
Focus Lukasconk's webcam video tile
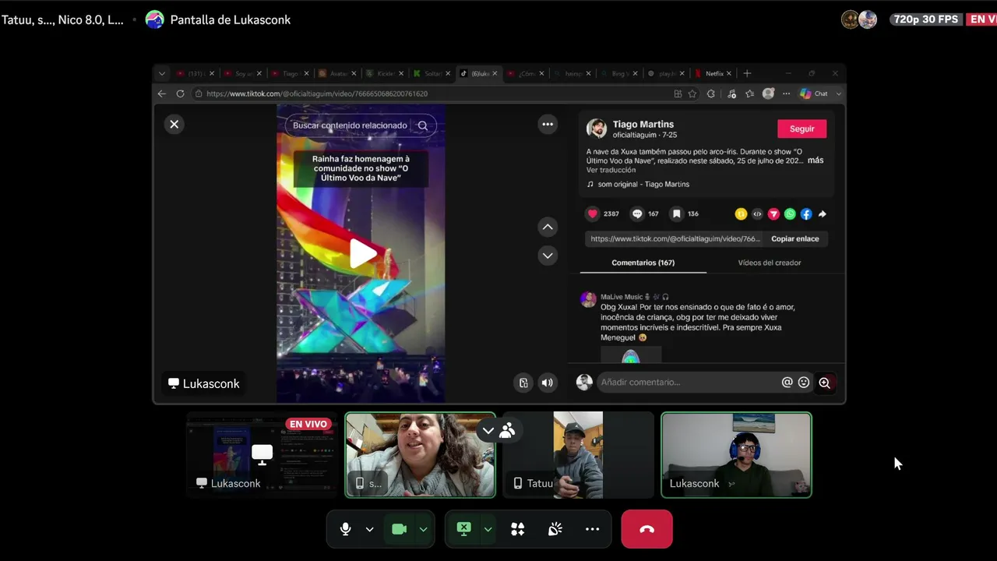(736, 455)
